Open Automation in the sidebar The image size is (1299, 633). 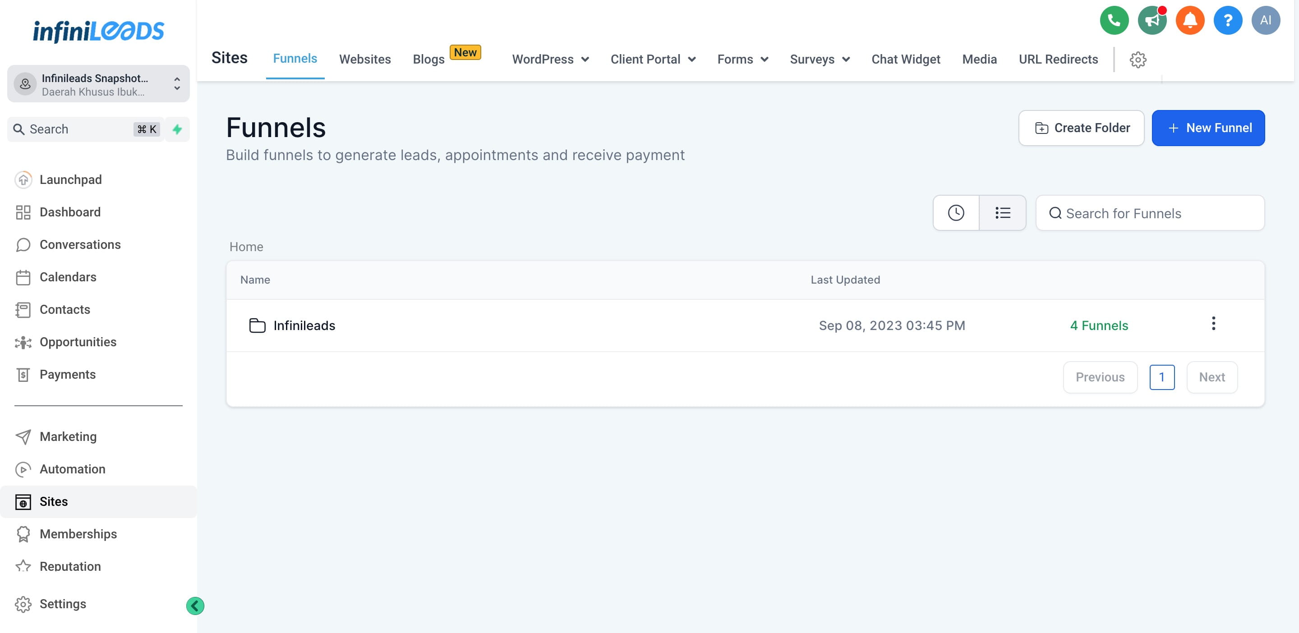pyautogui.click(x=73, y=469)
